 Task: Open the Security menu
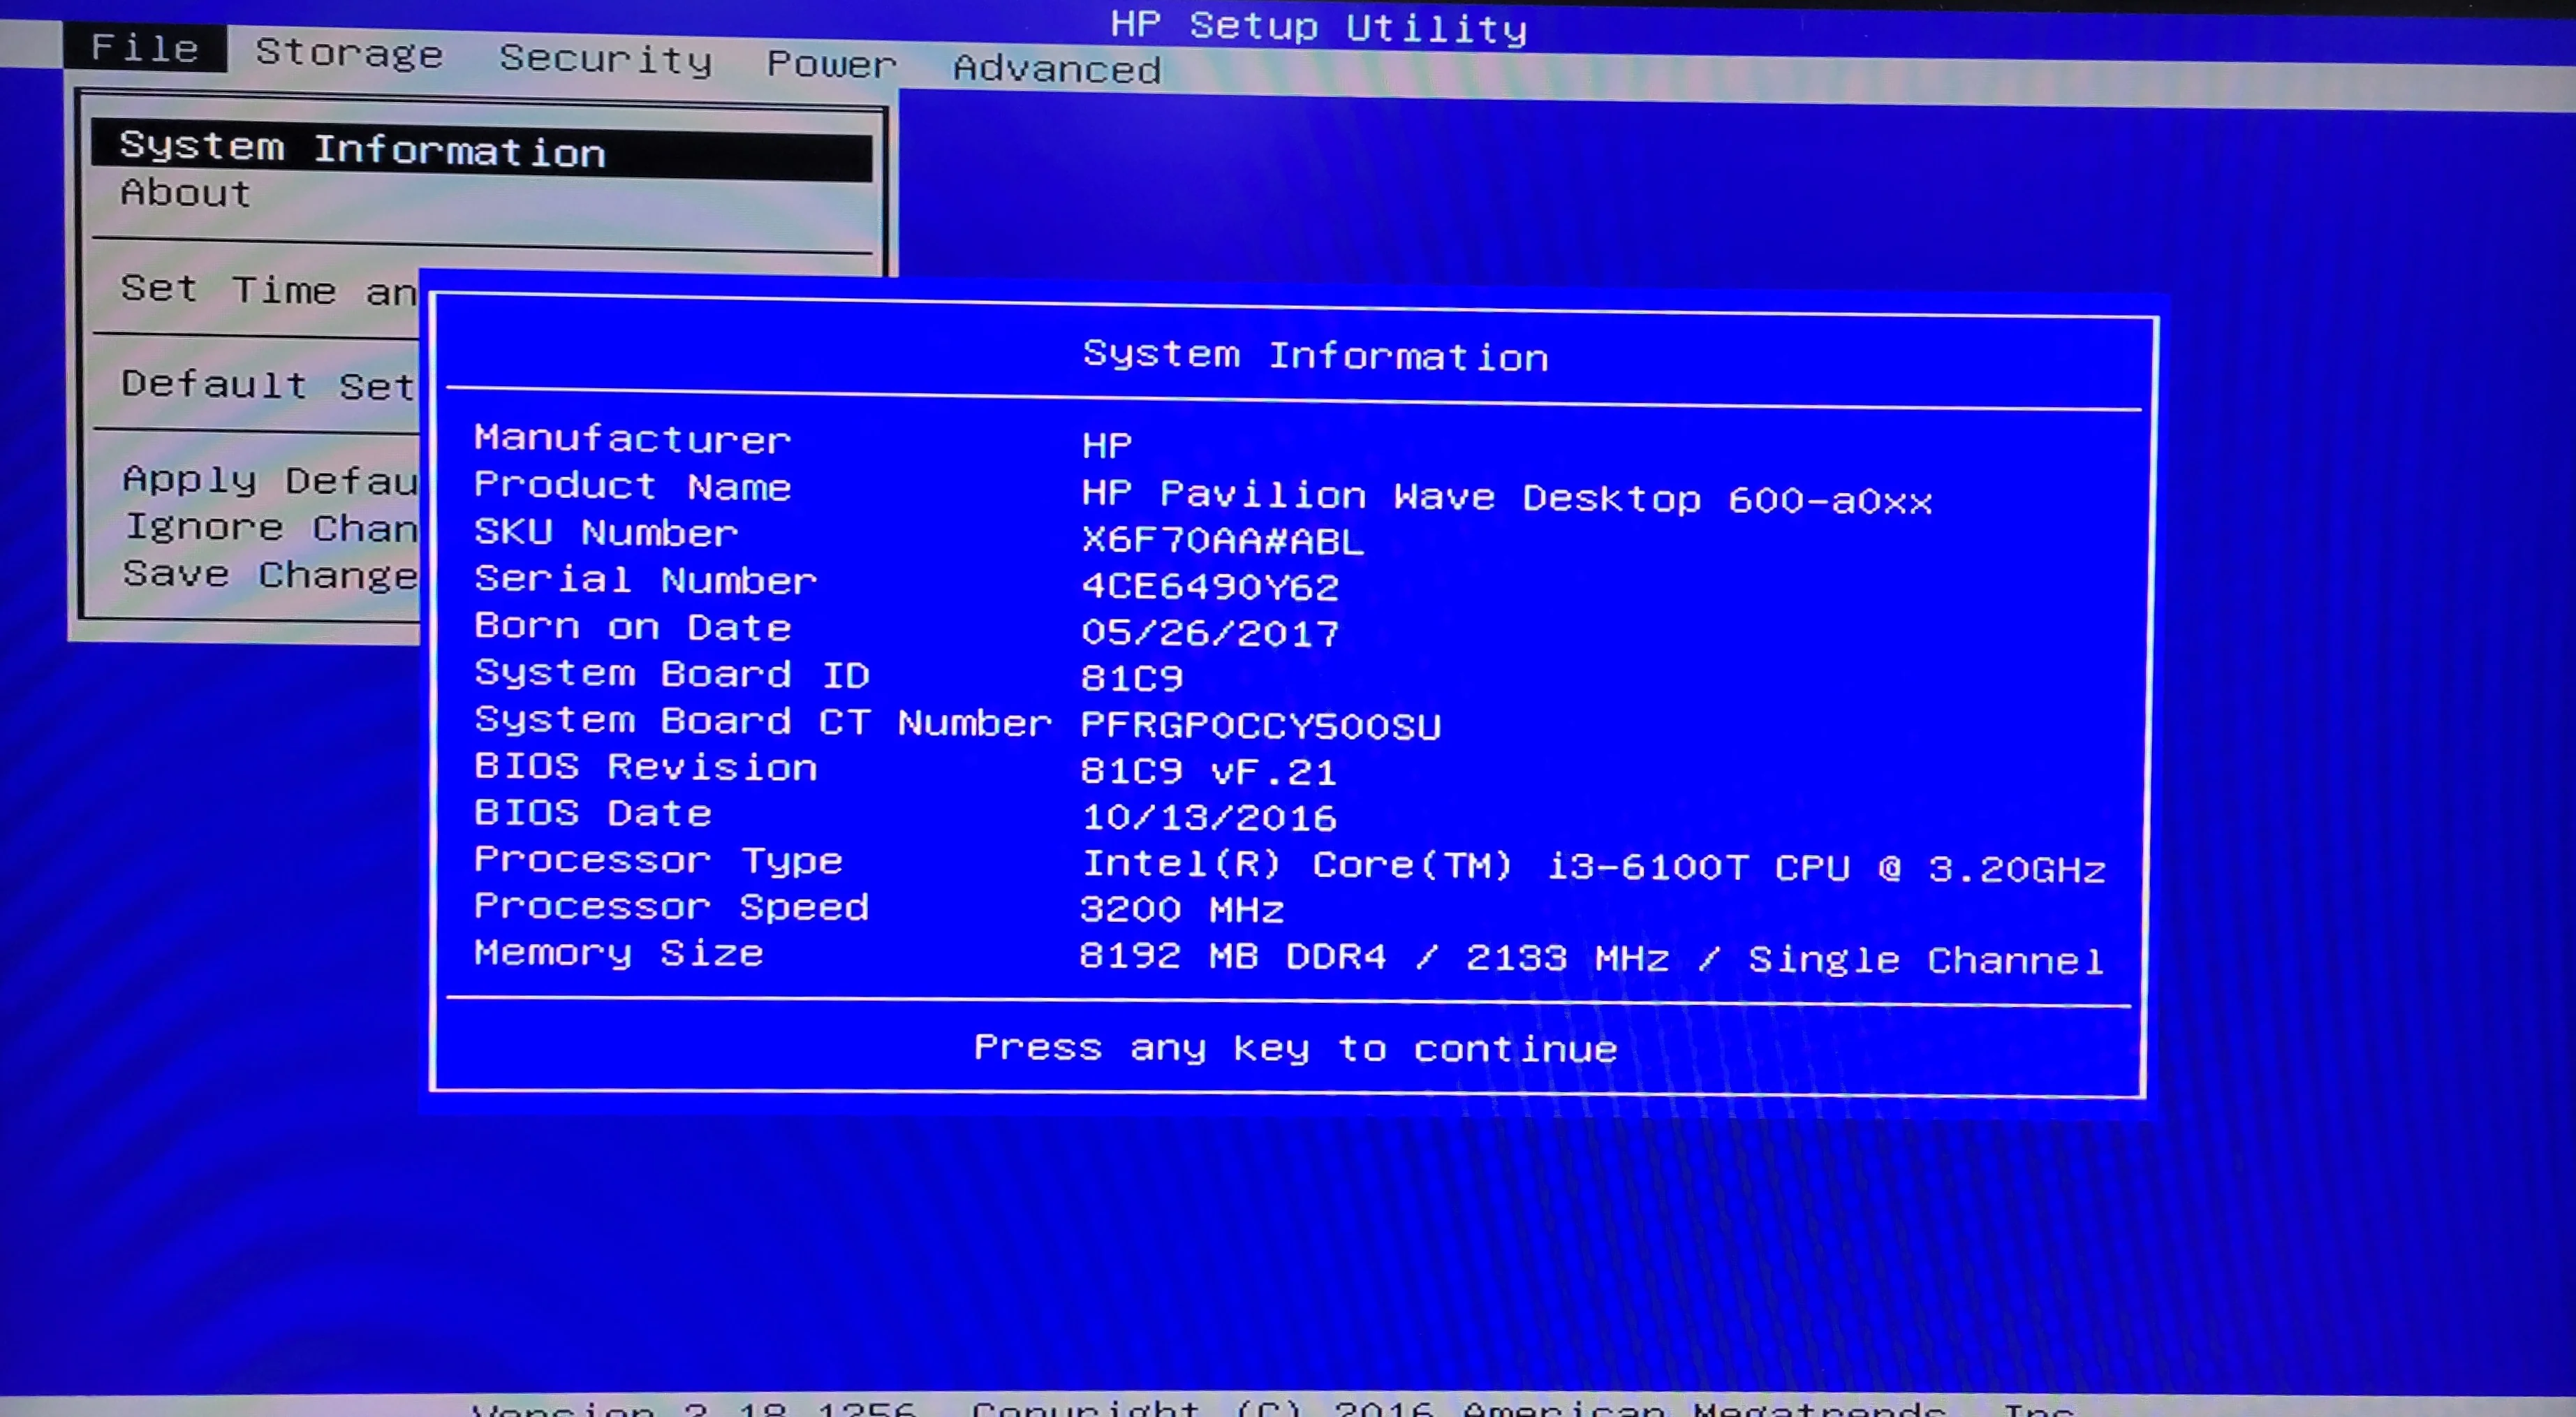pos(606,59)
